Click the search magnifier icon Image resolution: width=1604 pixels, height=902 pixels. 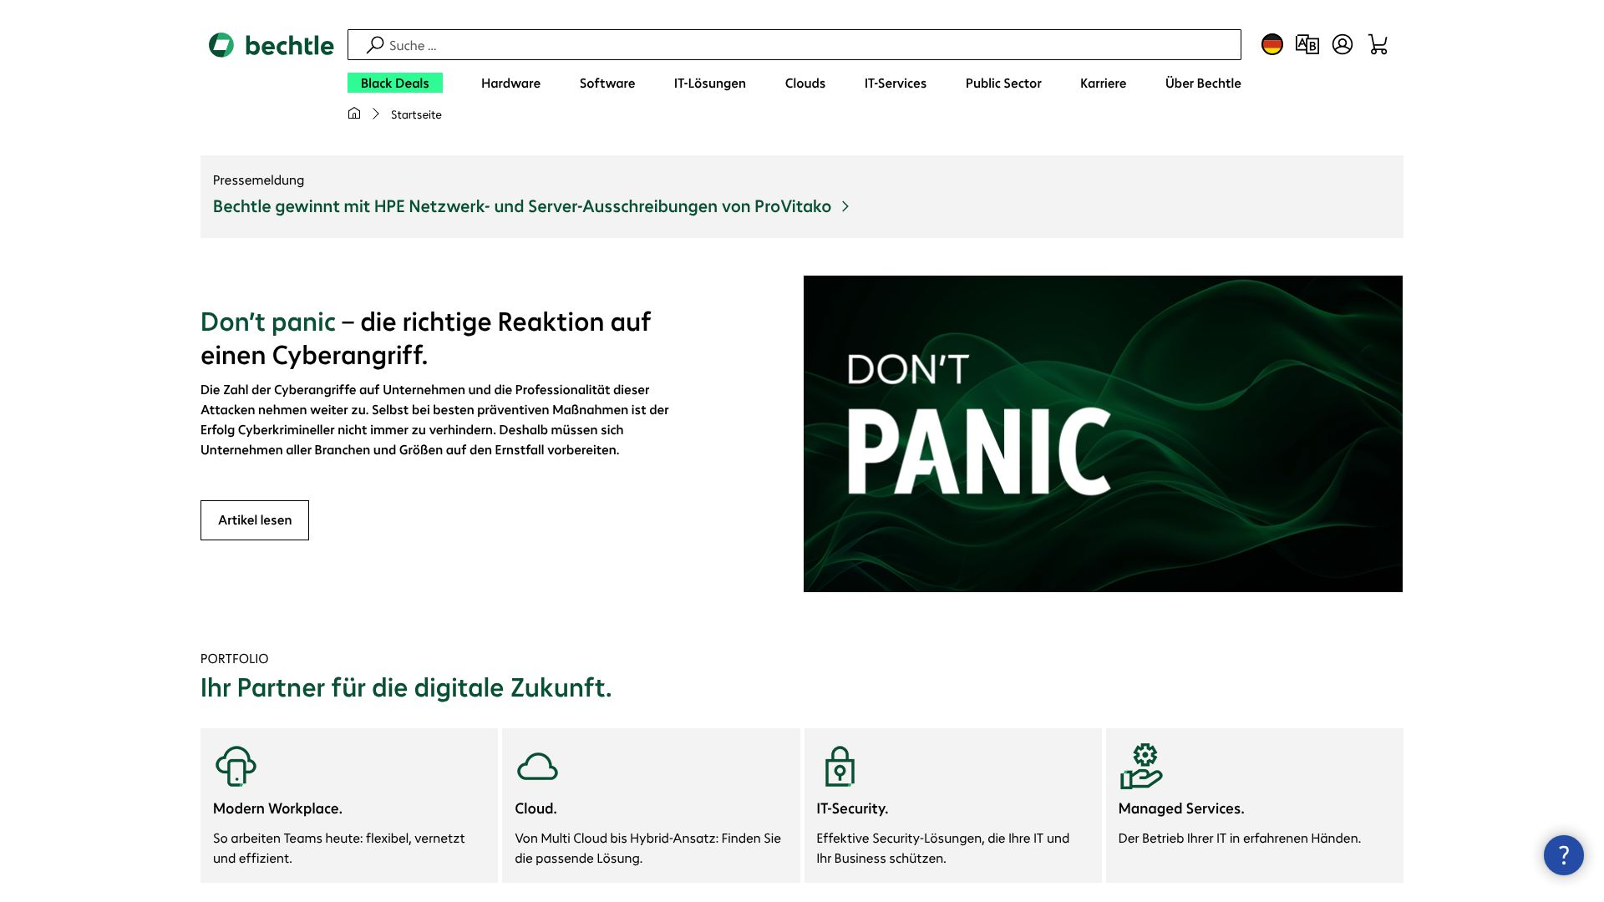(x=375, y=44)
